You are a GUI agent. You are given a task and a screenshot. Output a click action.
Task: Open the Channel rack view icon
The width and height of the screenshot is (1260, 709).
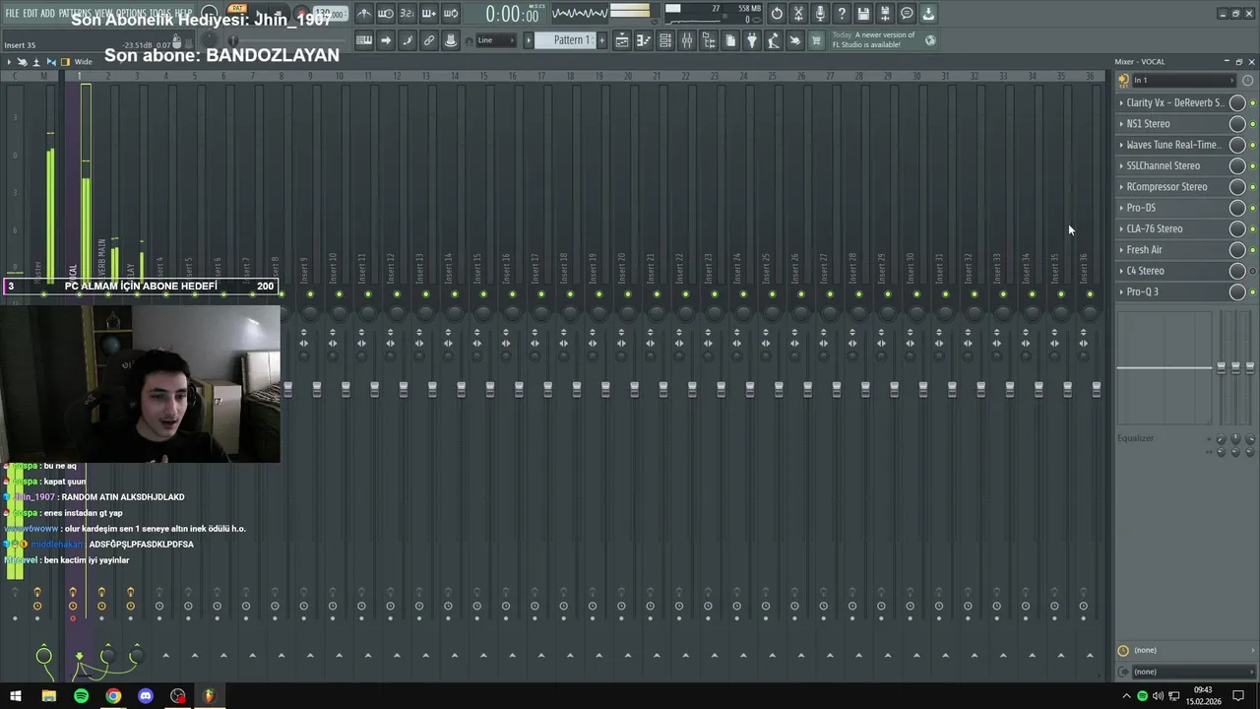(665, 40)
